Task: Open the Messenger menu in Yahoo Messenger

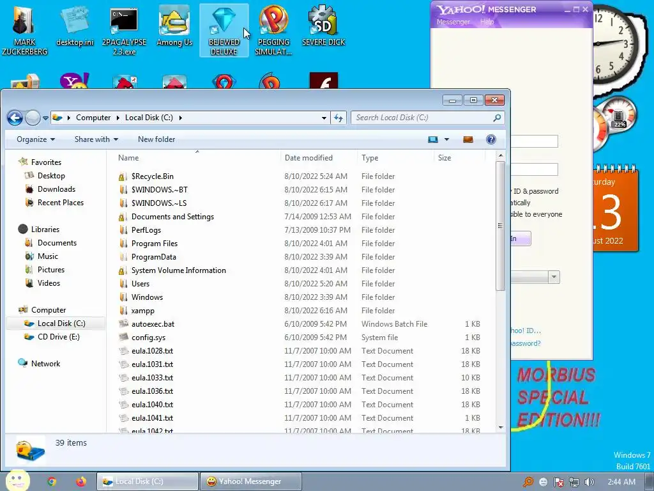Action: (x=453, y=22)
